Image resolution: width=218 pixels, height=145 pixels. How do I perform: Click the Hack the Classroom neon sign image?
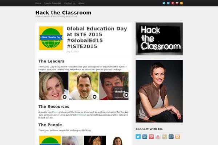click(x=159, y=39)
